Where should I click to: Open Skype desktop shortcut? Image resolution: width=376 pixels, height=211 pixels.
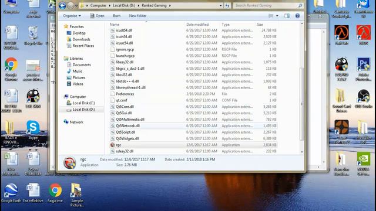33,130
